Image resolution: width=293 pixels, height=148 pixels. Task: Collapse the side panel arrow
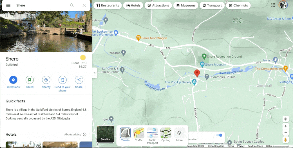tap(95, 73)
